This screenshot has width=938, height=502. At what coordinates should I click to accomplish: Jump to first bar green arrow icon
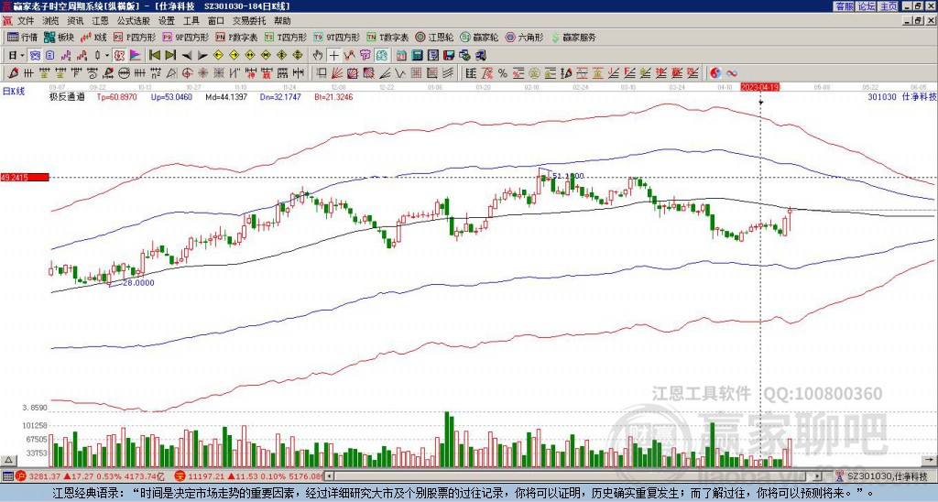[x=155, y=55]
